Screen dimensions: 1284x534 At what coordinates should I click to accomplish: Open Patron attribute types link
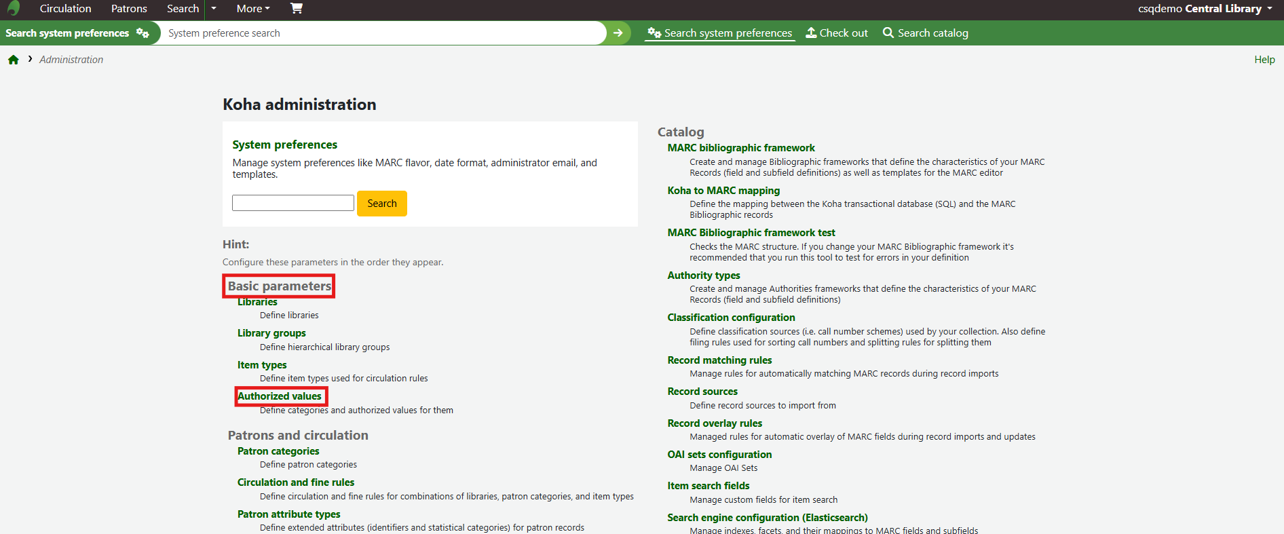pos(289,514)
